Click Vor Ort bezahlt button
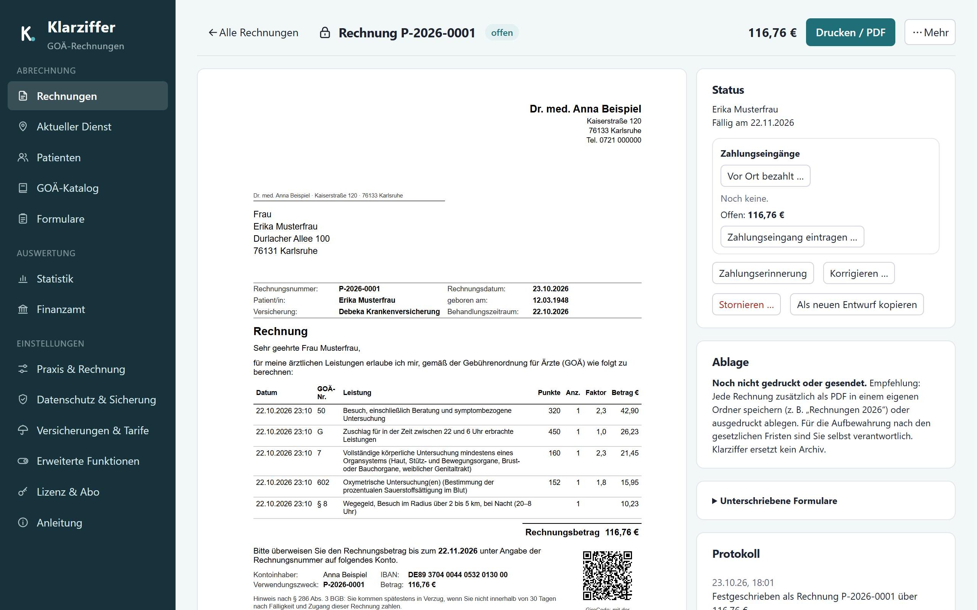The height and width of the screenshot is (610, 977). tap(765, 176)
